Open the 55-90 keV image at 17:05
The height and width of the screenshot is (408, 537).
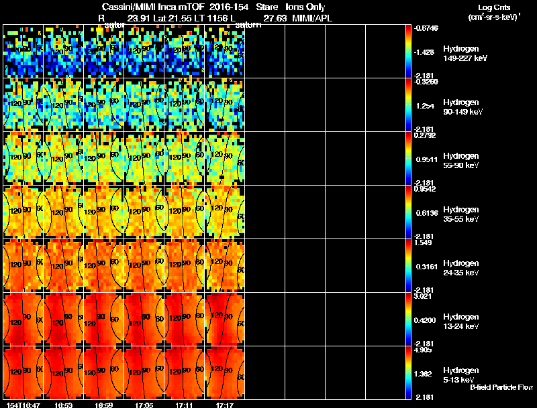(x=144, y=159)
